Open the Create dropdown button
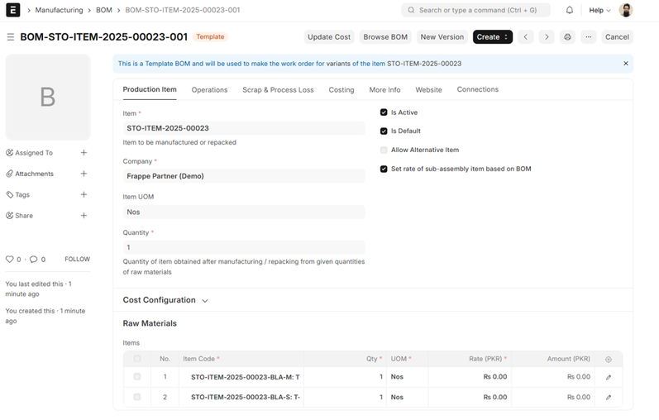The image size is (659, 420). 492,37
